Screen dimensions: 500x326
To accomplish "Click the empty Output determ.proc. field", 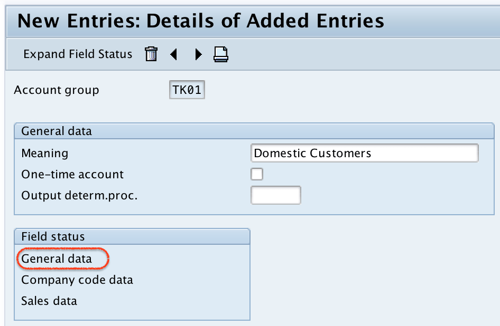I will (275, 195).
